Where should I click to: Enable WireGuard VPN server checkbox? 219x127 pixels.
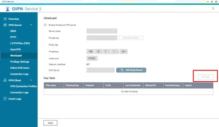tap(45, 25)
